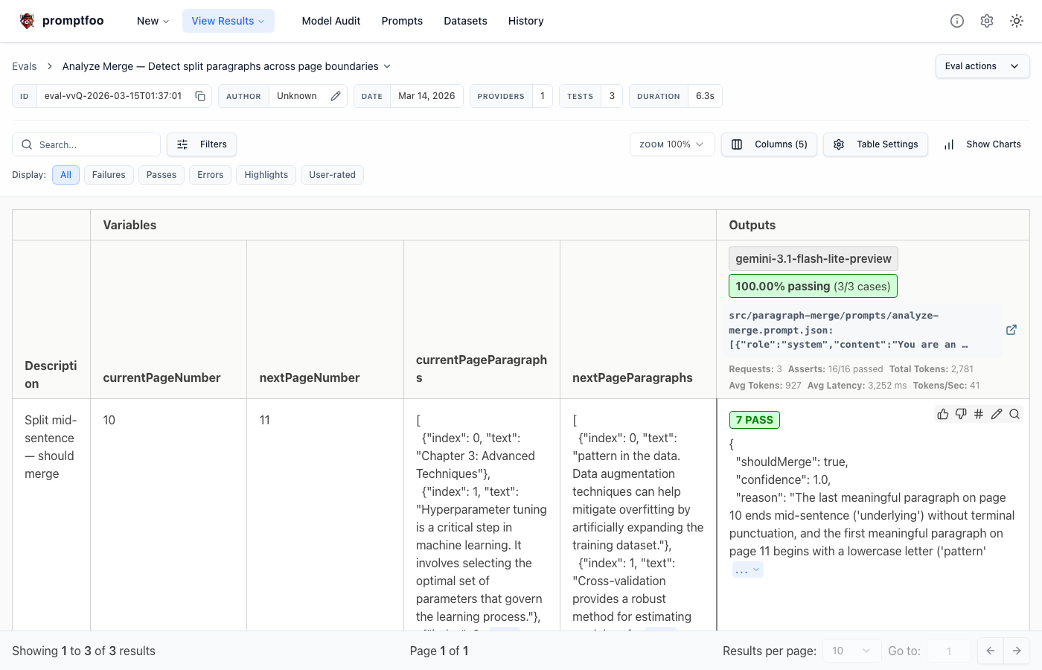Show Charts for this eval
Image resolution: width=1042 pixels, height=670 pixels.
pyautogui.click(x=982, y=144)
